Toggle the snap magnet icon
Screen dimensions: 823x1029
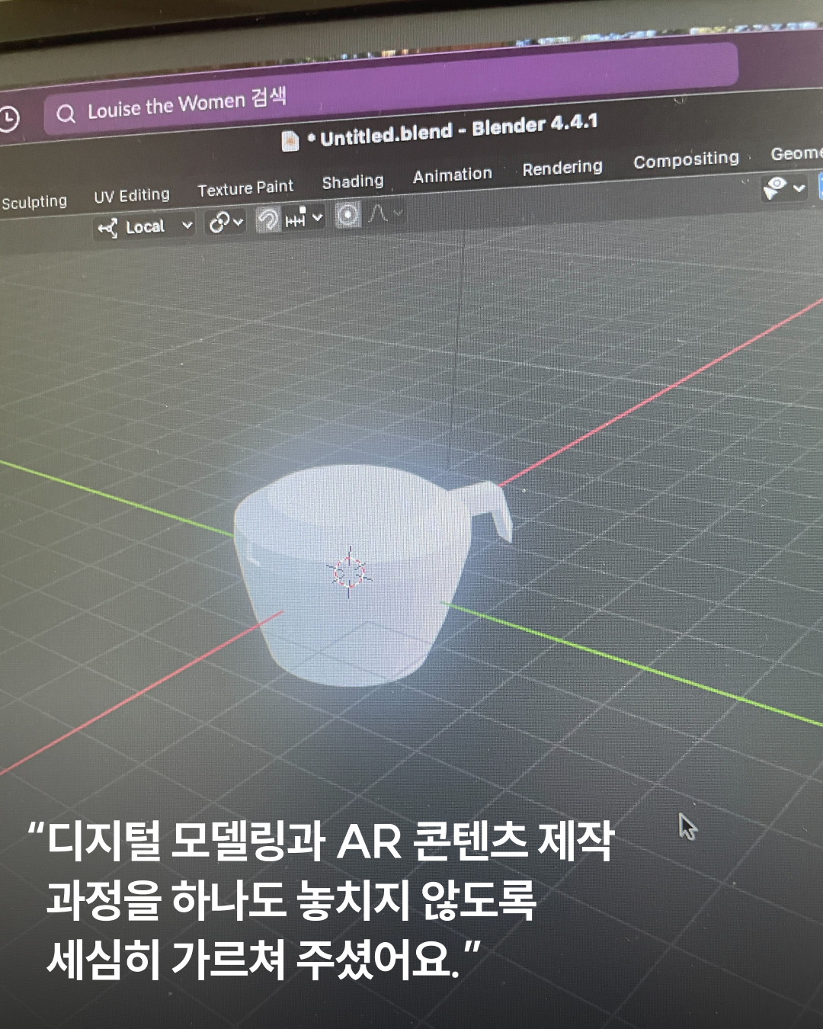[x=267, y=220]
